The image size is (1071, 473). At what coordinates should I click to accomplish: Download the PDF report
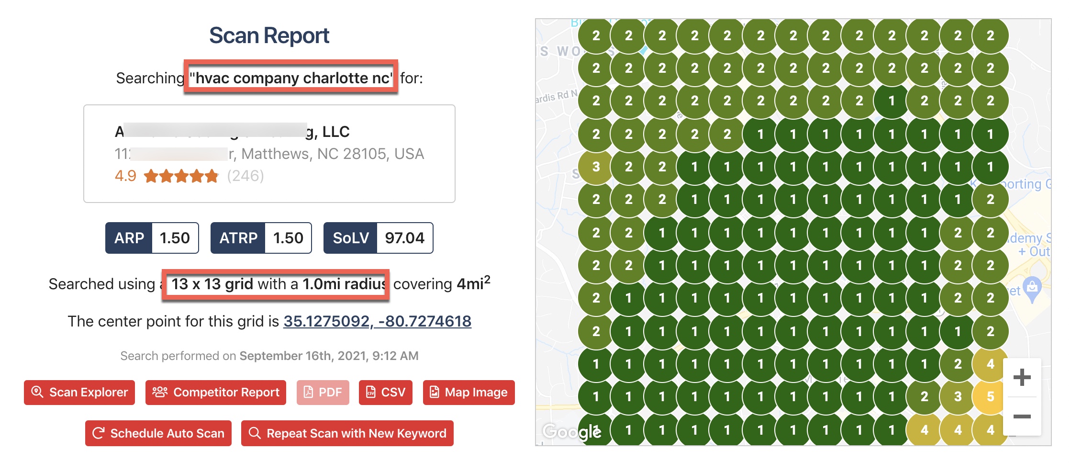(x=323, y=393)
